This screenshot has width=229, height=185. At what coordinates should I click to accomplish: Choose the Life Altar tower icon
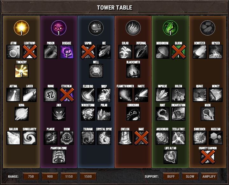click(170, 157)
